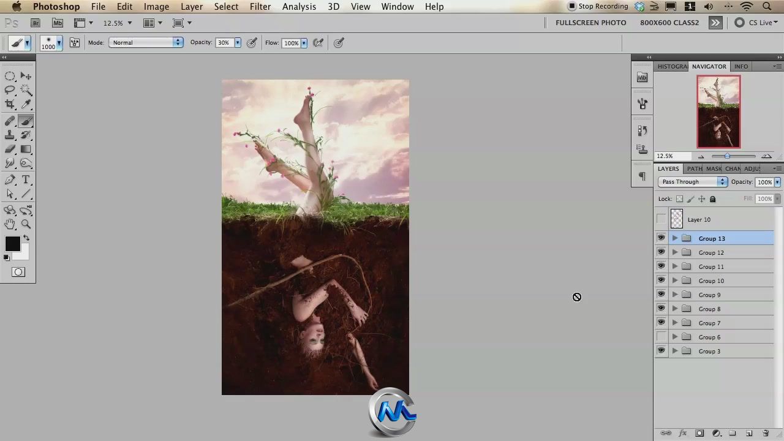Select the 3D Camera Rotate tool
Viewport: 784px width, 441px height.
tap(26, 210)
